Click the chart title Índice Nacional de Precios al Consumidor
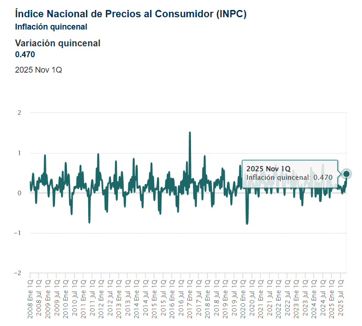This screenshot has height=326, width=362. tap(131, 14)
